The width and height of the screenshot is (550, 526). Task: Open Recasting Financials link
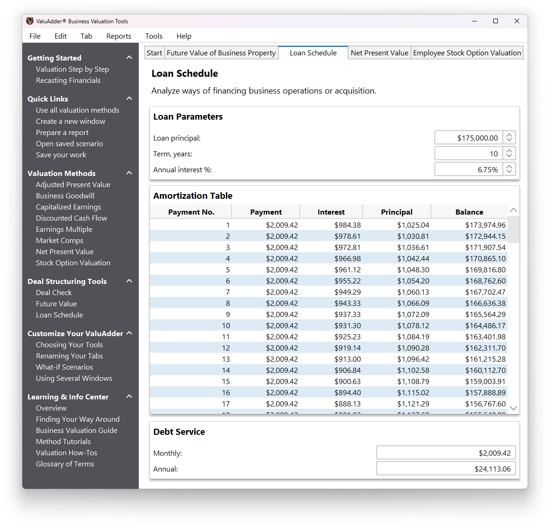point(68,81)
